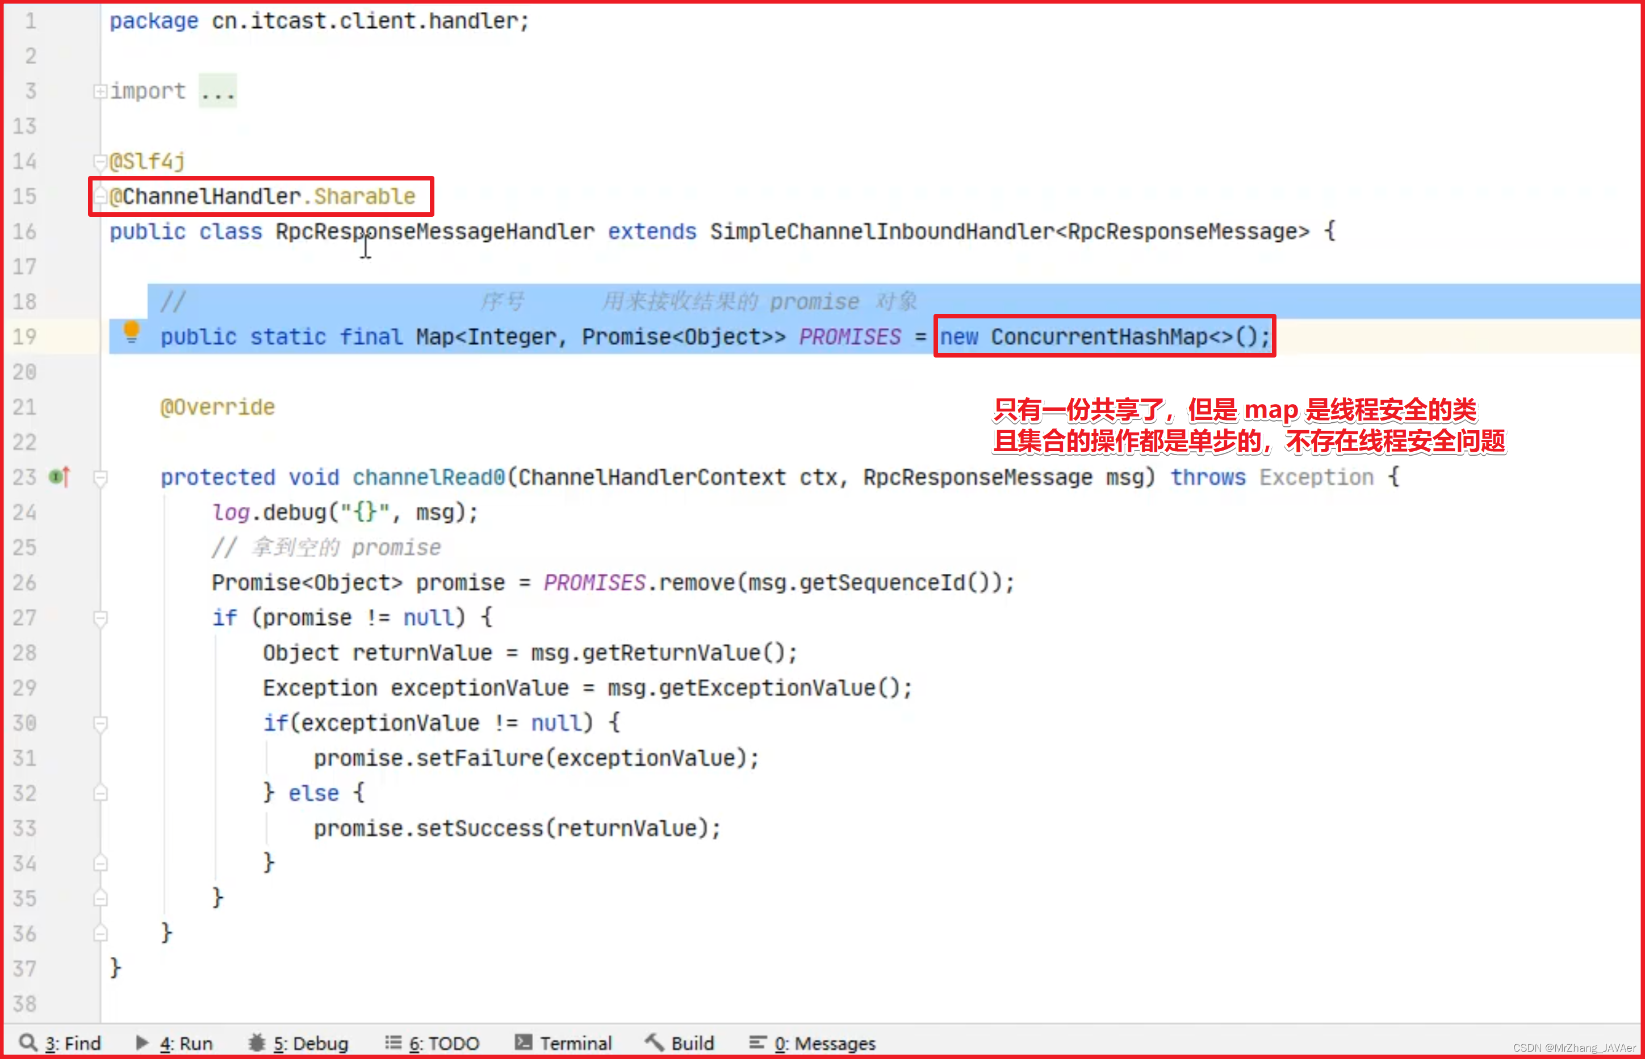
Task: Collapse the if(exceptionValue != null) block fold
Action: click(x=101, y=724)
